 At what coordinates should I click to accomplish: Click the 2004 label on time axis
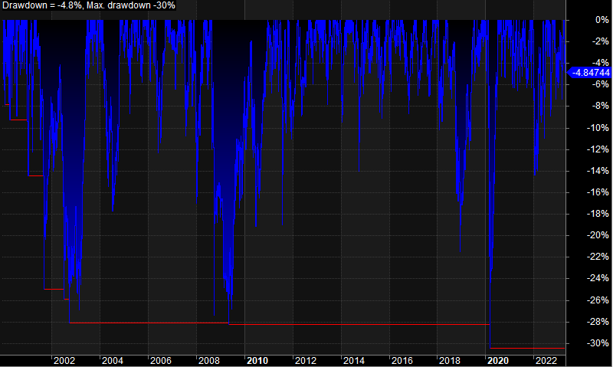112,361
